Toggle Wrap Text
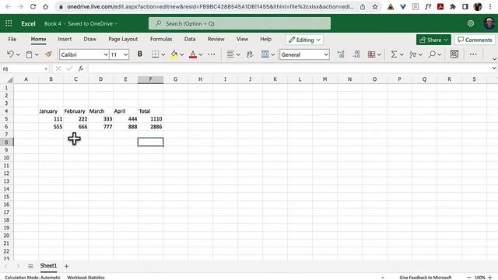The image size is (498, 280). coord(250,54)
